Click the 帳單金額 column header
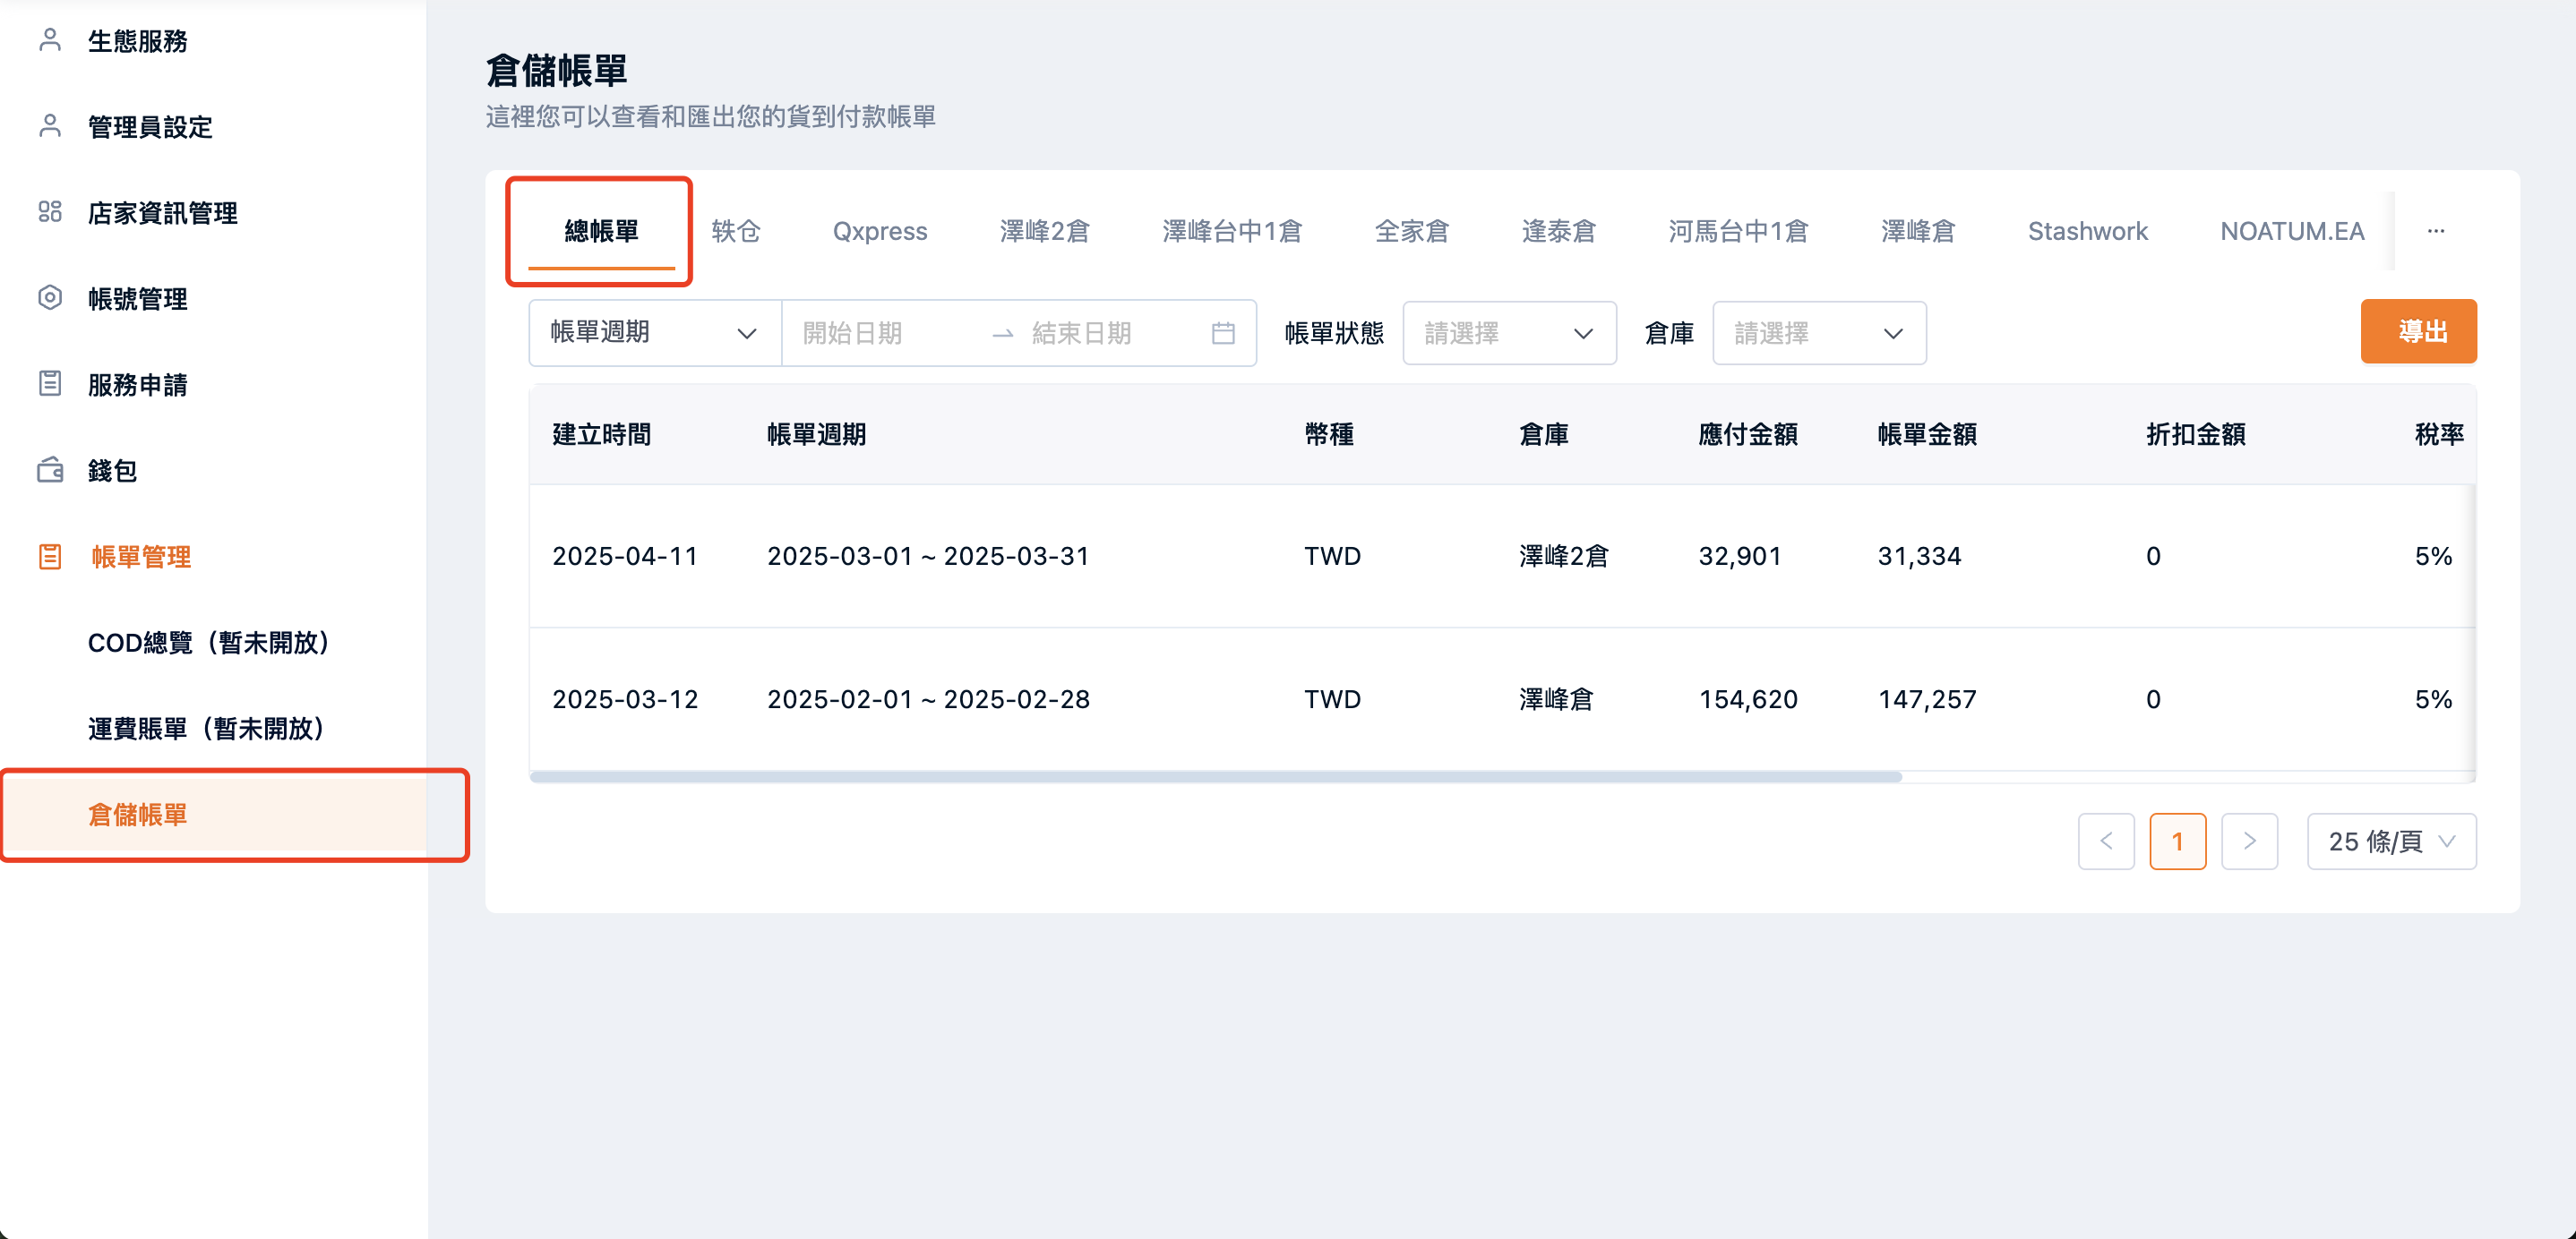This screenshot has width=2576, height=1239. click(x=1927, y=435)
